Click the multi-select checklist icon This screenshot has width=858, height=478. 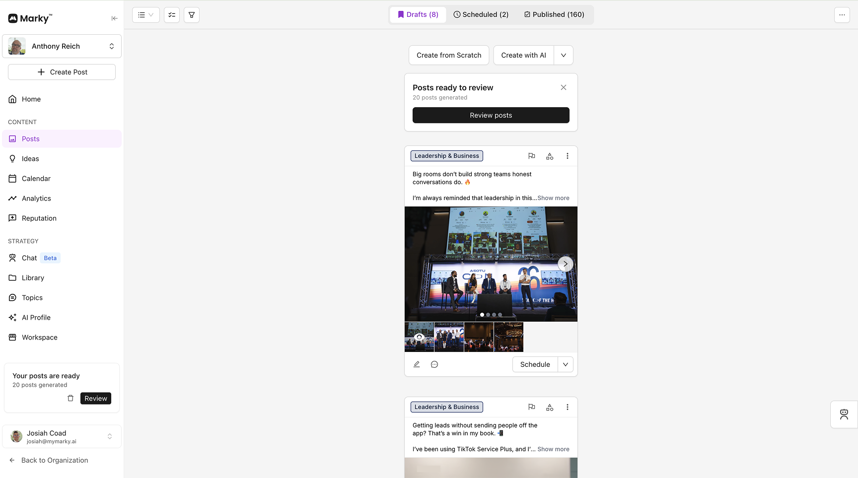point(172,15)
